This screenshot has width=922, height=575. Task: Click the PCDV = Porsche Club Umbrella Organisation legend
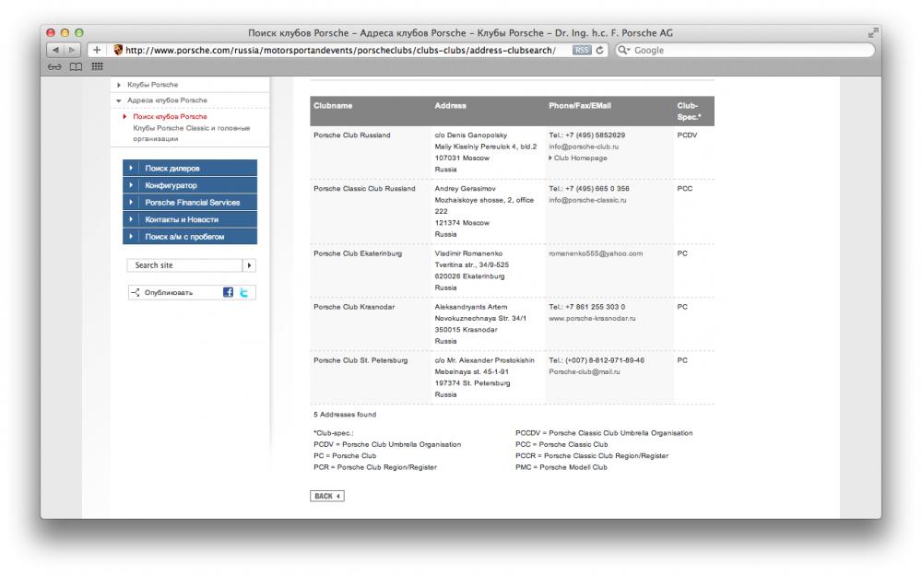pyautogui.click(x=387, y=444)
